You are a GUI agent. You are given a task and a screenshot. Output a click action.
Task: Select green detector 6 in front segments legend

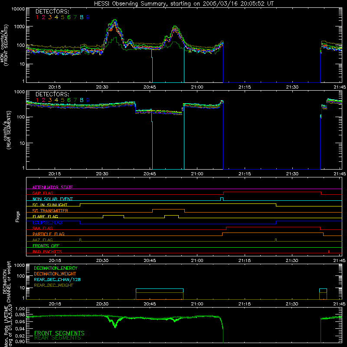tap(69, 17)
